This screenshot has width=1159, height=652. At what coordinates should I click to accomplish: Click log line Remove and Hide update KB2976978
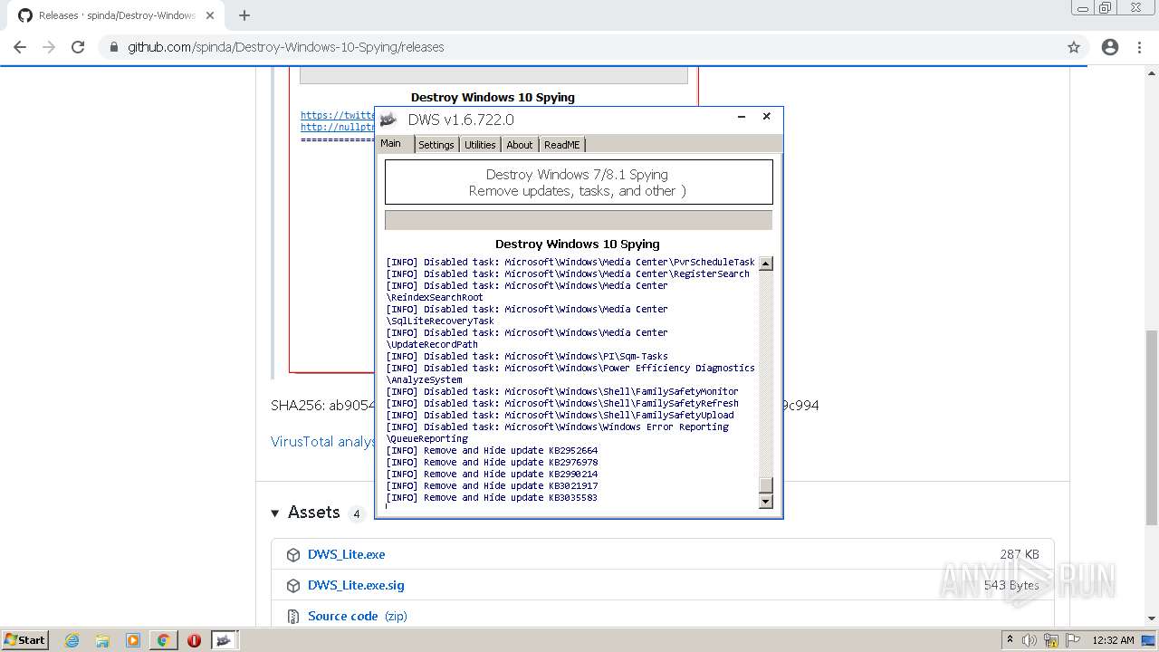pos(492,462)
